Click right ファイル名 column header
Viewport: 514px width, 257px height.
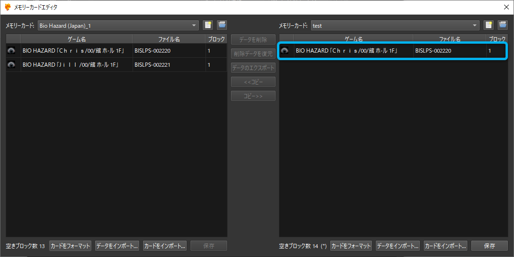(450, 39)
